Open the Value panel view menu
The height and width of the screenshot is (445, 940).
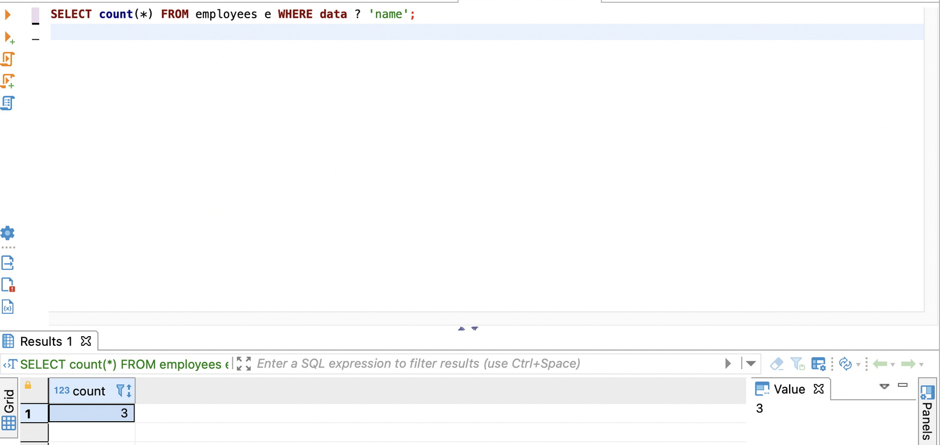click(x=884, y=386)
